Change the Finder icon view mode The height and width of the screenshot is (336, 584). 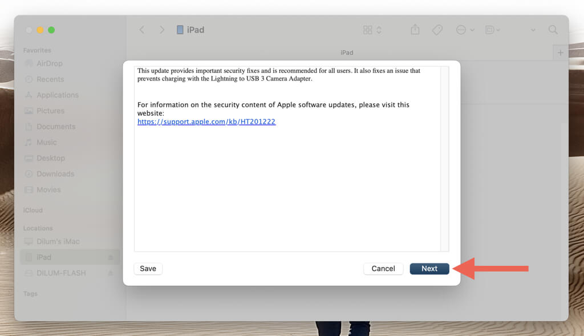pos(372,30)
